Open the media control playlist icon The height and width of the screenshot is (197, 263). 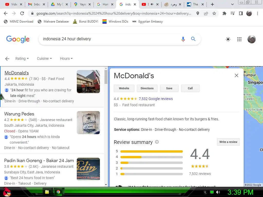(x=233, y=13)
